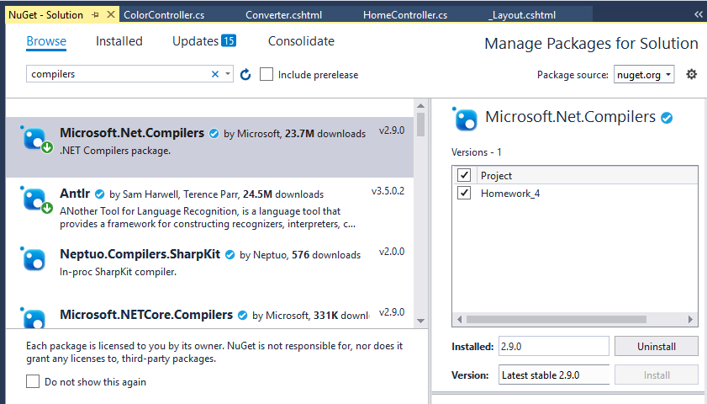Open NuGet settings gear icon
Viewport: 707px width, 404px height.
(691, 74)
